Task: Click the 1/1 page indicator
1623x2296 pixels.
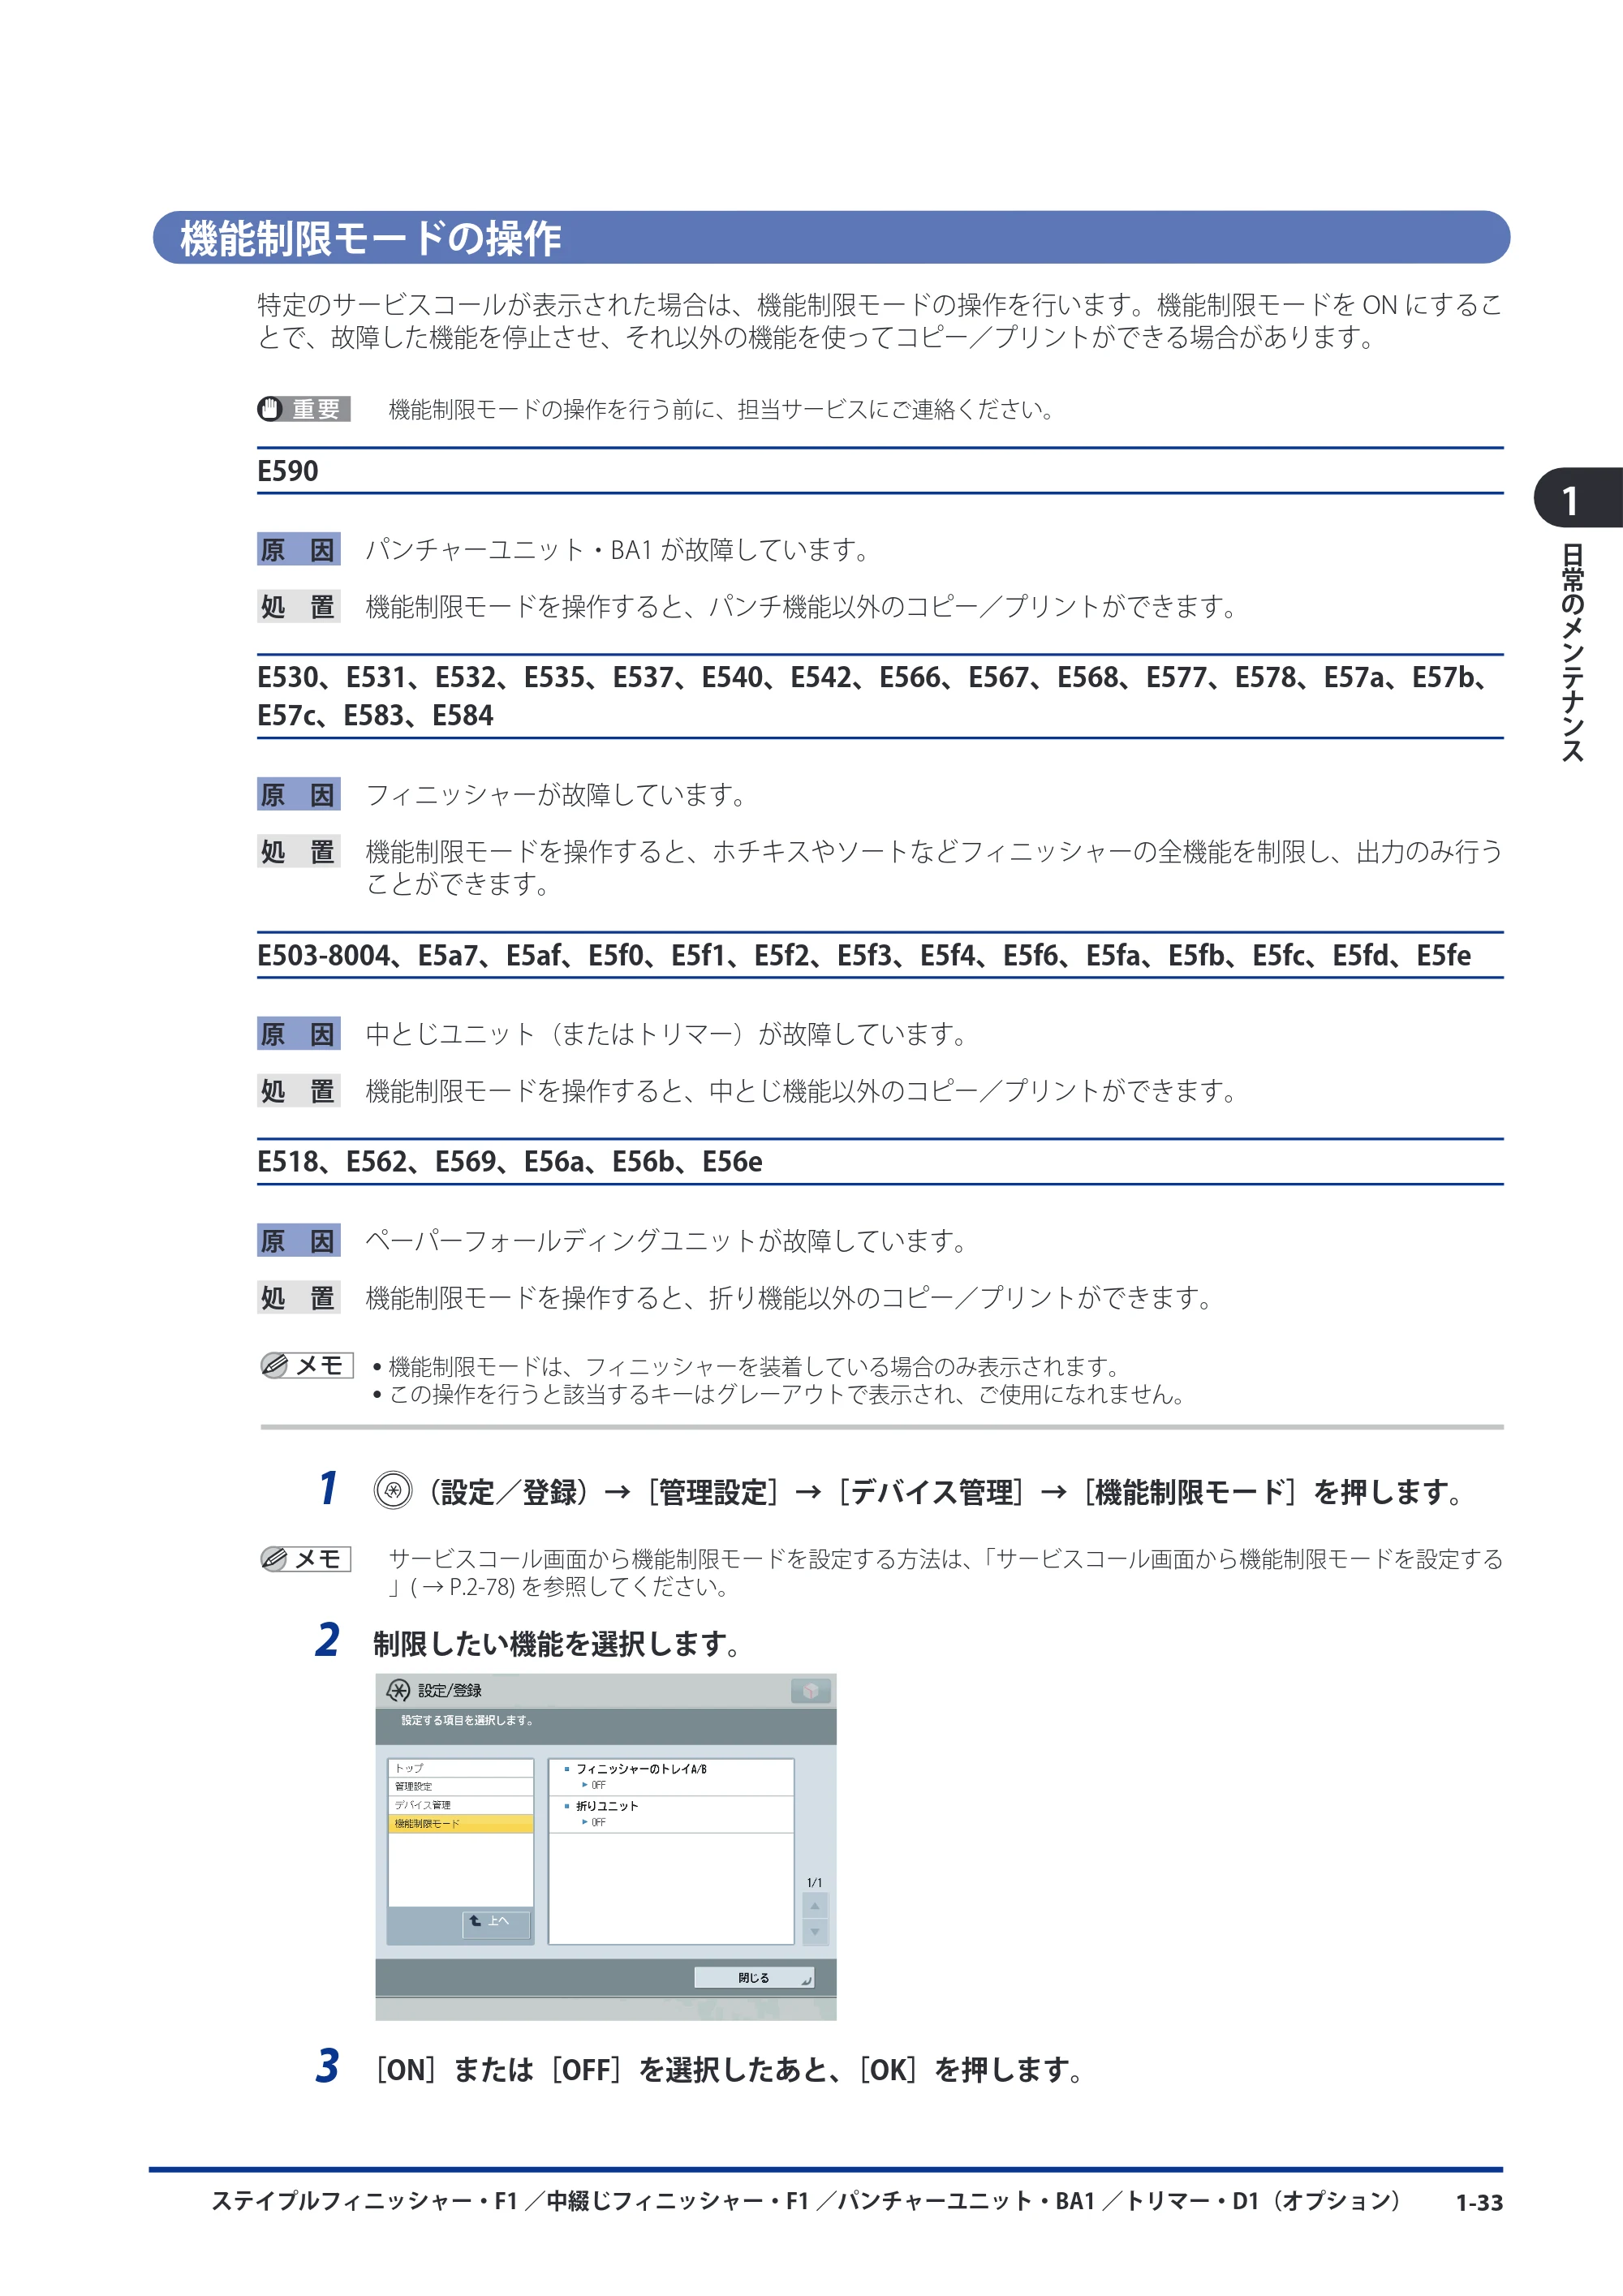Action: coord(814,1883)
